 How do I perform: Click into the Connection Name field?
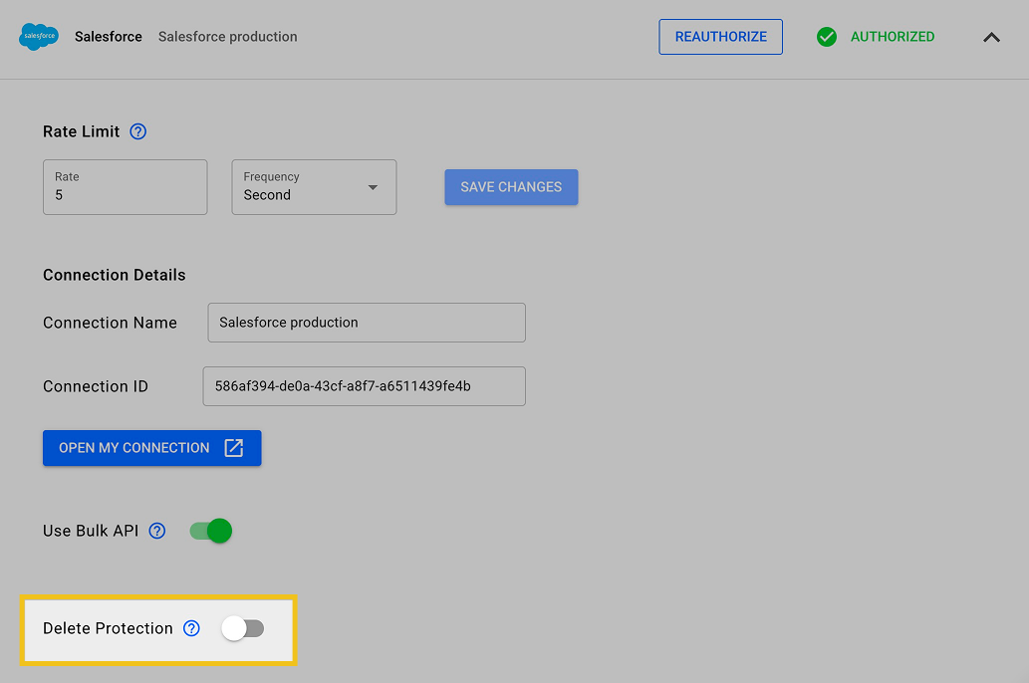pos(366,323)
